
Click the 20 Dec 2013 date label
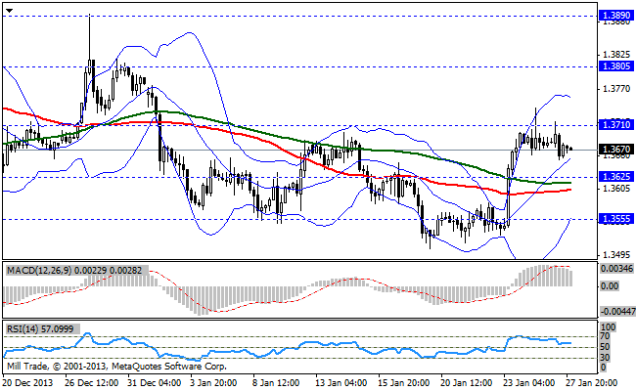tap(27, 383)
